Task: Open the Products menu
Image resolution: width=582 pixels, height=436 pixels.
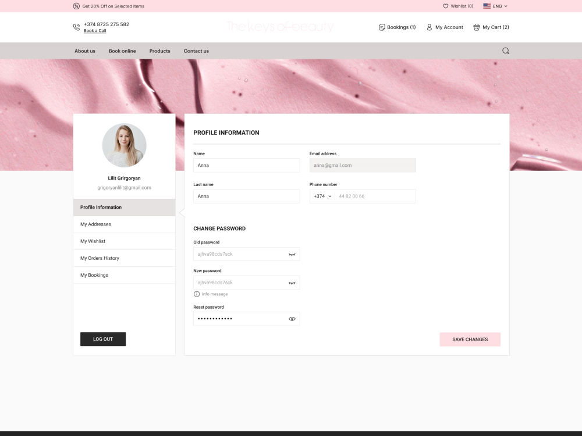Action: 159,51
